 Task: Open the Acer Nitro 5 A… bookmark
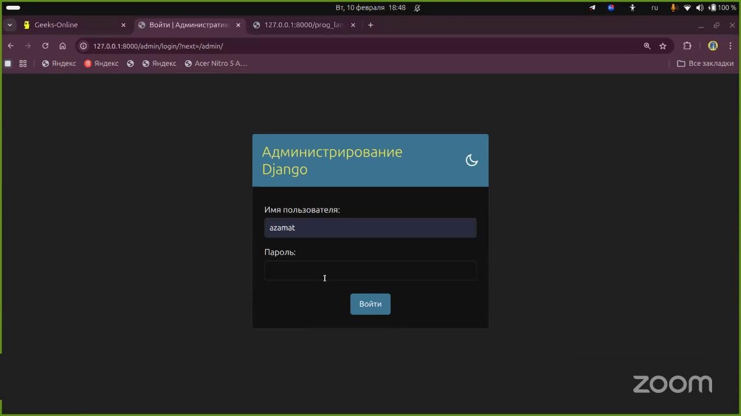tap(216, 64)
